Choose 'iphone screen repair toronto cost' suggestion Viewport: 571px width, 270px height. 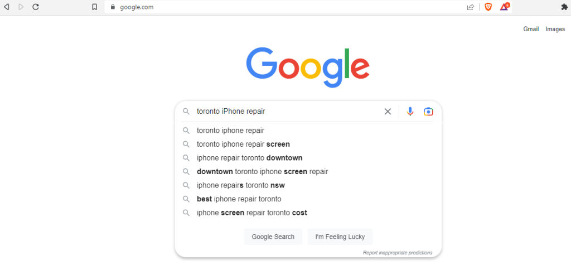[x=308, y=213]
